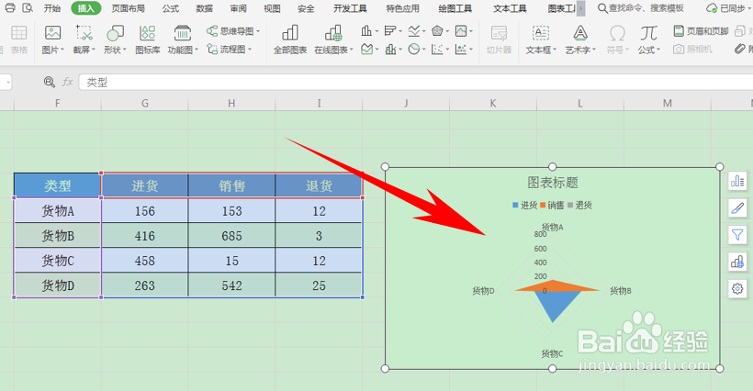Select column header G
This screenshot has width=753, height=391.
[x=144, y=103]
